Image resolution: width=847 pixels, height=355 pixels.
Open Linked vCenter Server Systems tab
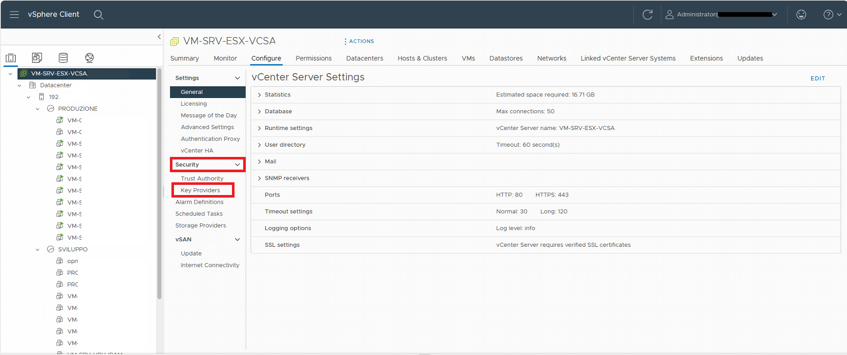[628, 58]
